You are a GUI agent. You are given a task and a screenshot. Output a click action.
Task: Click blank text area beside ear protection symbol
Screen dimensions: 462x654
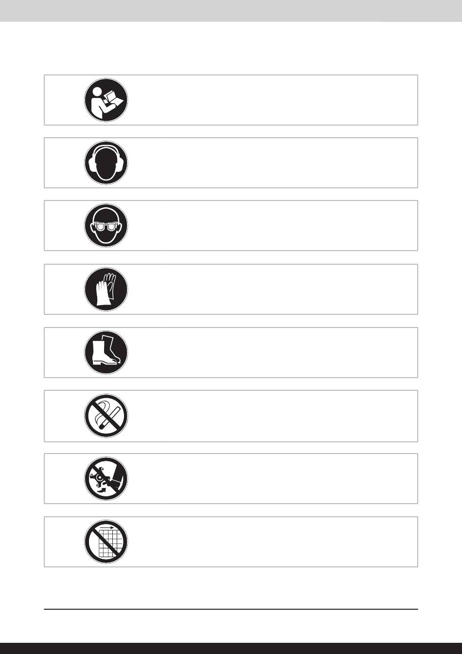(272, 163)
